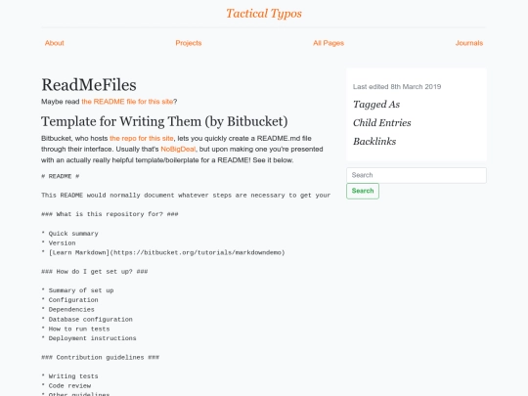
Task: Navigate to All Pages
Action: 329,43
